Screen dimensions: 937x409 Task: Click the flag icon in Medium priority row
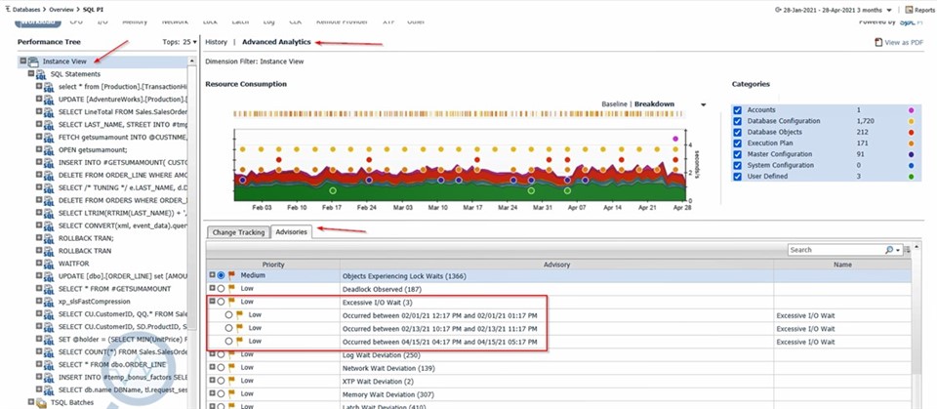tap(231, 275)
